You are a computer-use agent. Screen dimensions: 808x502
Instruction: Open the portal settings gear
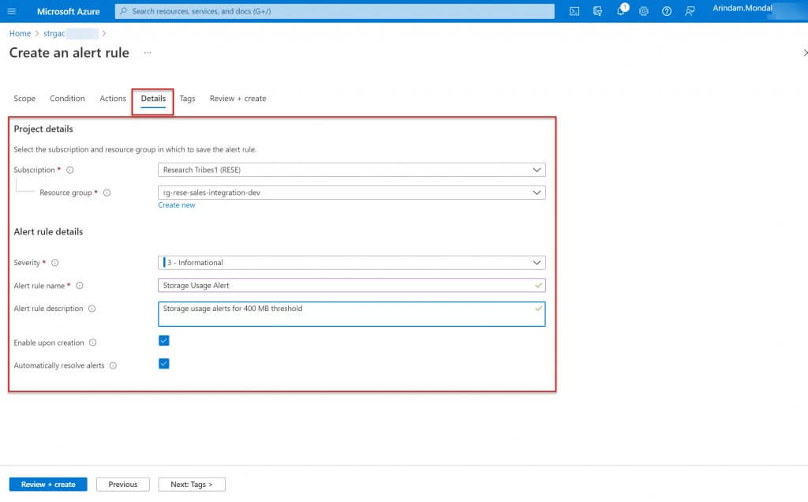(x=643, y=11)
